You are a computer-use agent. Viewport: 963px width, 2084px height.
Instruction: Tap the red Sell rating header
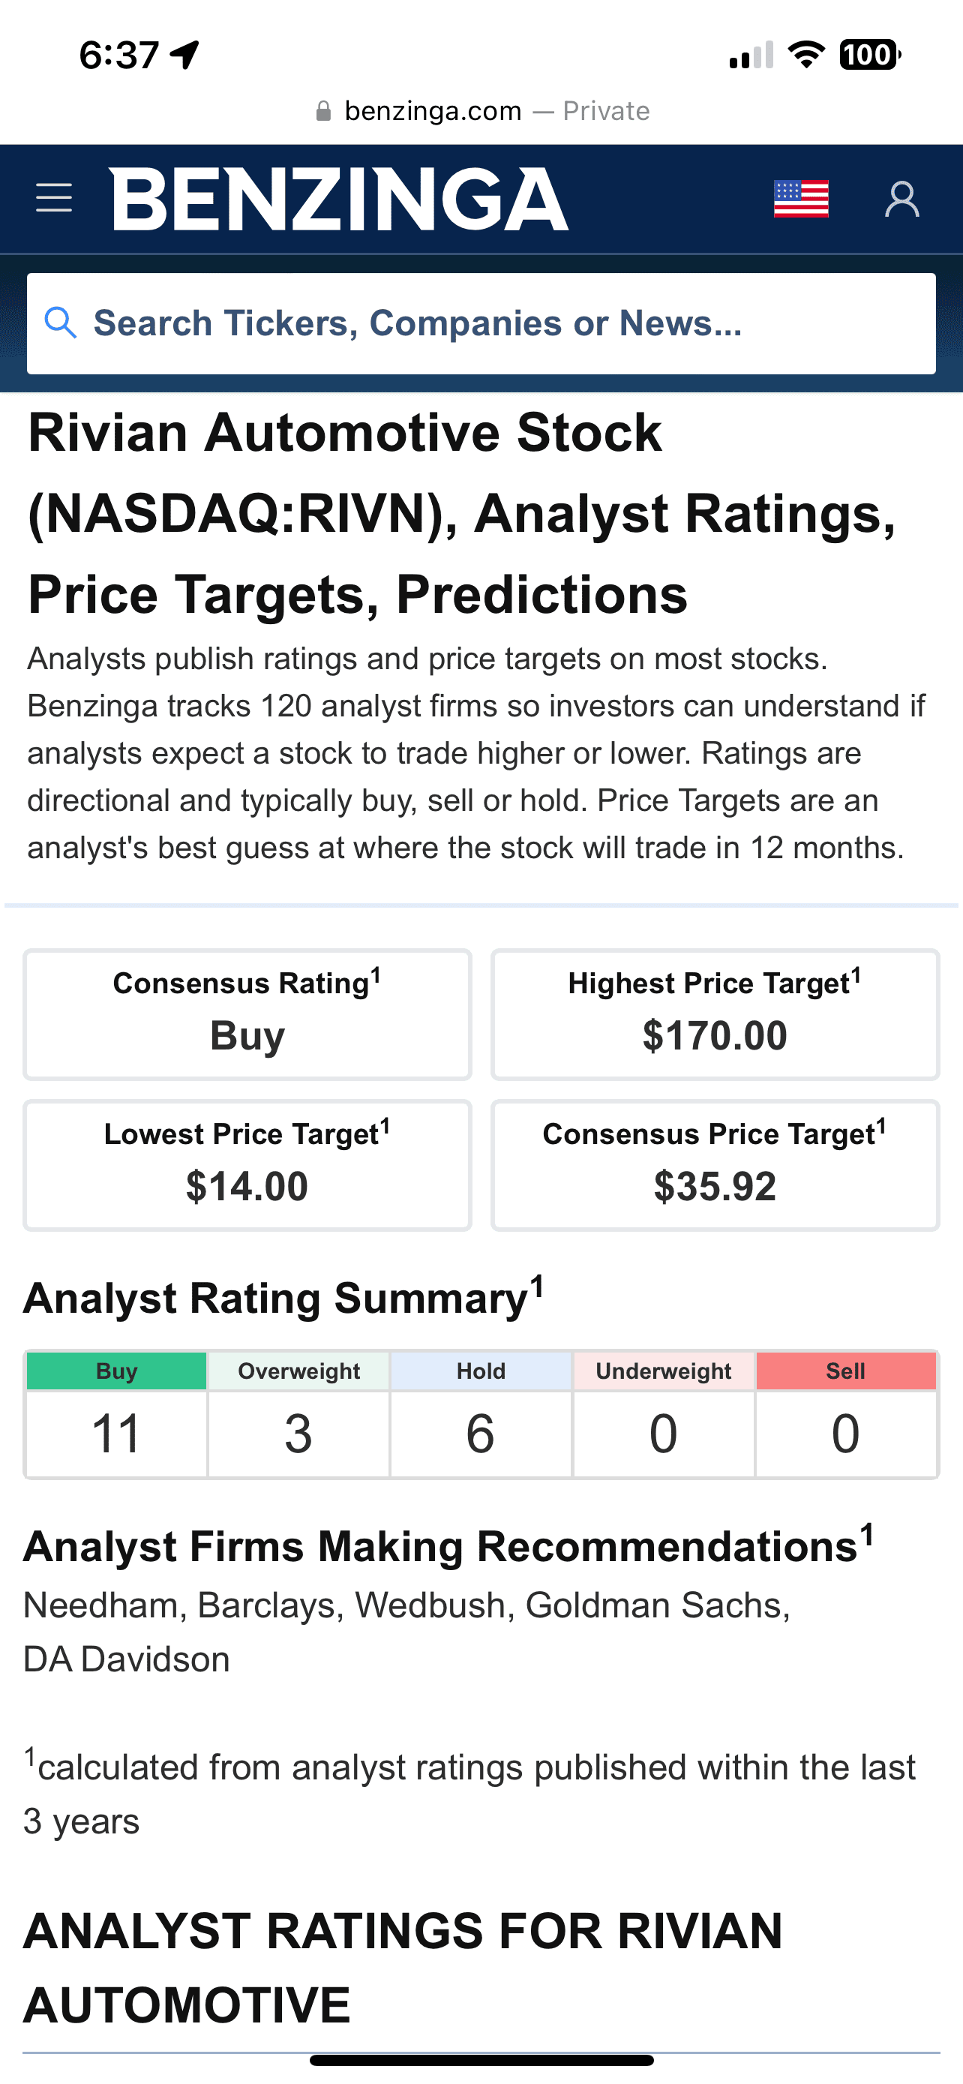click(x=846, y=1371)
